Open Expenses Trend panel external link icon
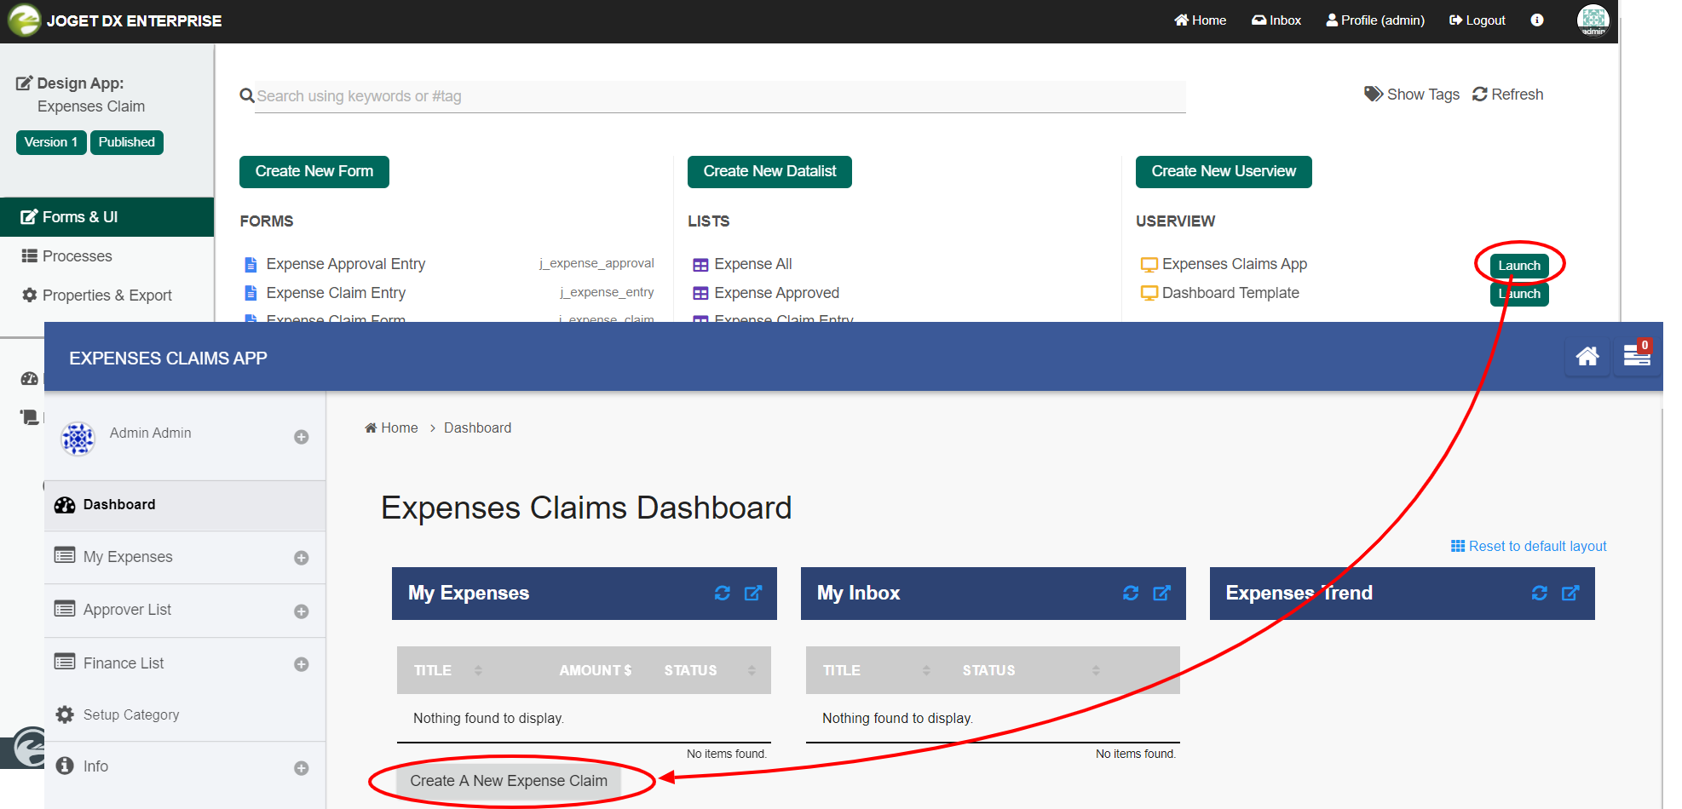1682x809 pixels. click(x=1570, y=594)
